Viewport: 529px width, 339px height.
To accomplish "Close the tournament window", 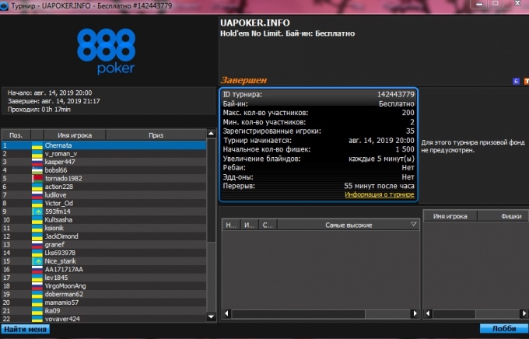I will tap(517, 3).
